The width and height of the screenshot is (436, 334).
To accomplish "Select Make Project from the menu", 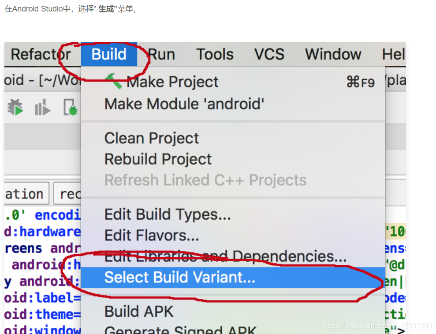I will click(x=172, y=81).
